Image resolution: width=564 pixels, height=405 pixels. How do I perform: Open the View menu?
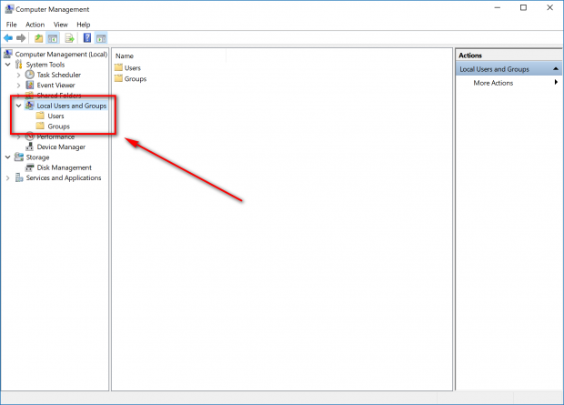coord(60,25)
